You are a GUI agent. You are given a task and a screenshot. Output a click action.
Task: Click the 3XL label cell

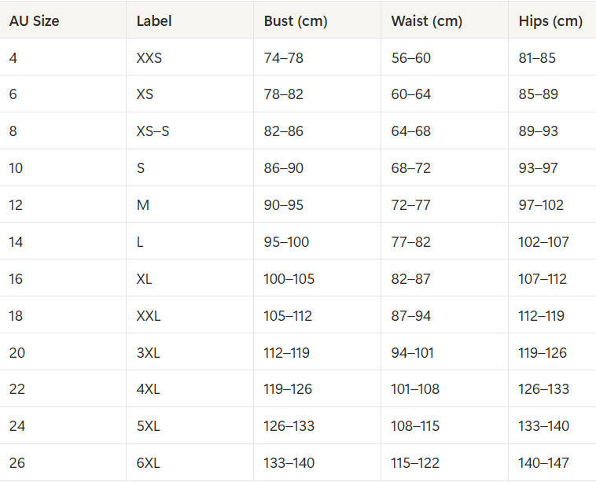(x=148, y=353)
